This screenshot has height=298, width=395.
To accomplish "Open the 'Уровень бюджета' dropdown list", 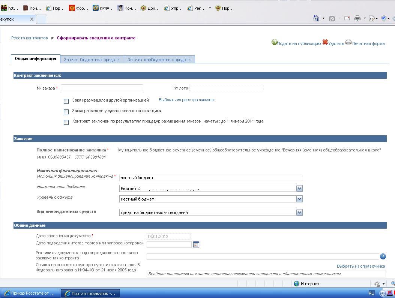I will point(299,199).
